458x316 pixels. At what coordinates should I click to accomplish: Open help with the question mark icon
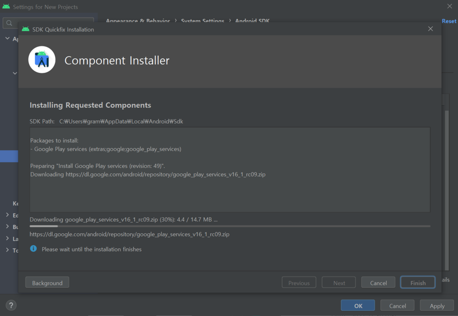(x=11, y=305)
